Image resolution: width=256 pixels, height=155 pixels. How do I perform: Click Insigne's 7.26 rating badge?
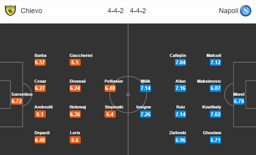pos(145,114)
